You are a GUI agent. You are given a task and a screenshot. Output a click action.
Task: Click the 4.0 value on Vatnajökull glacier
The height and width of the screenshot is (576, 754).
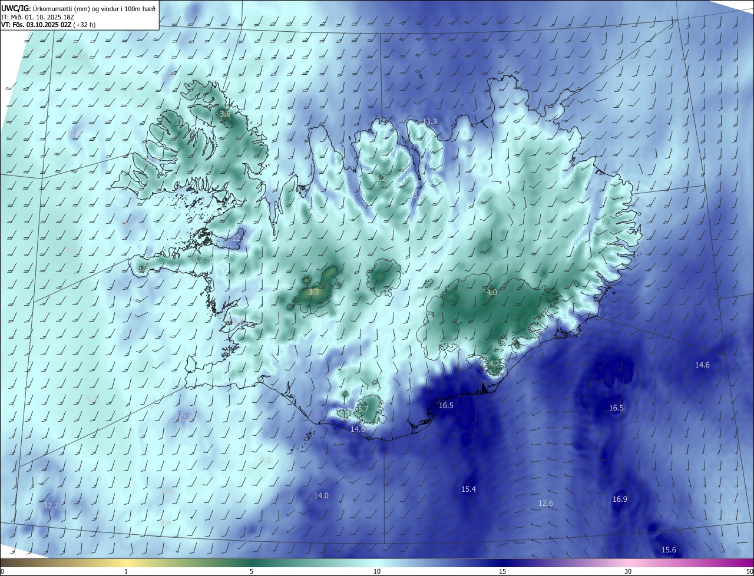[x=491, y=292]
